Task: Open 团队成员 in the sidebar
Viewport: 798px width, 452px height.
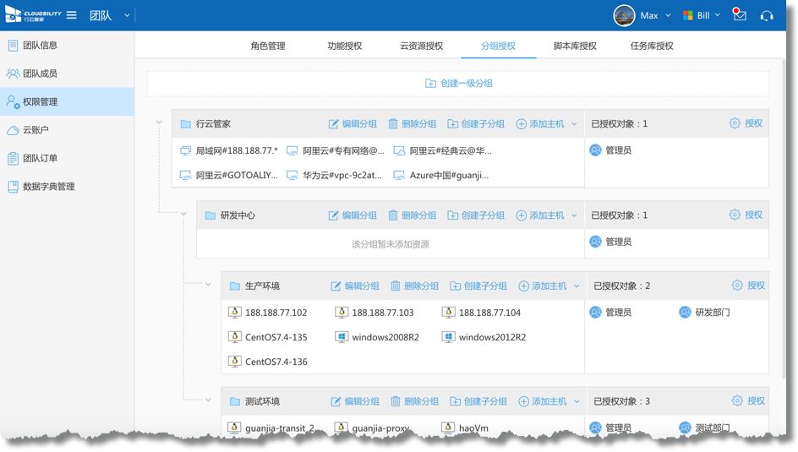Action: [39, 74]
